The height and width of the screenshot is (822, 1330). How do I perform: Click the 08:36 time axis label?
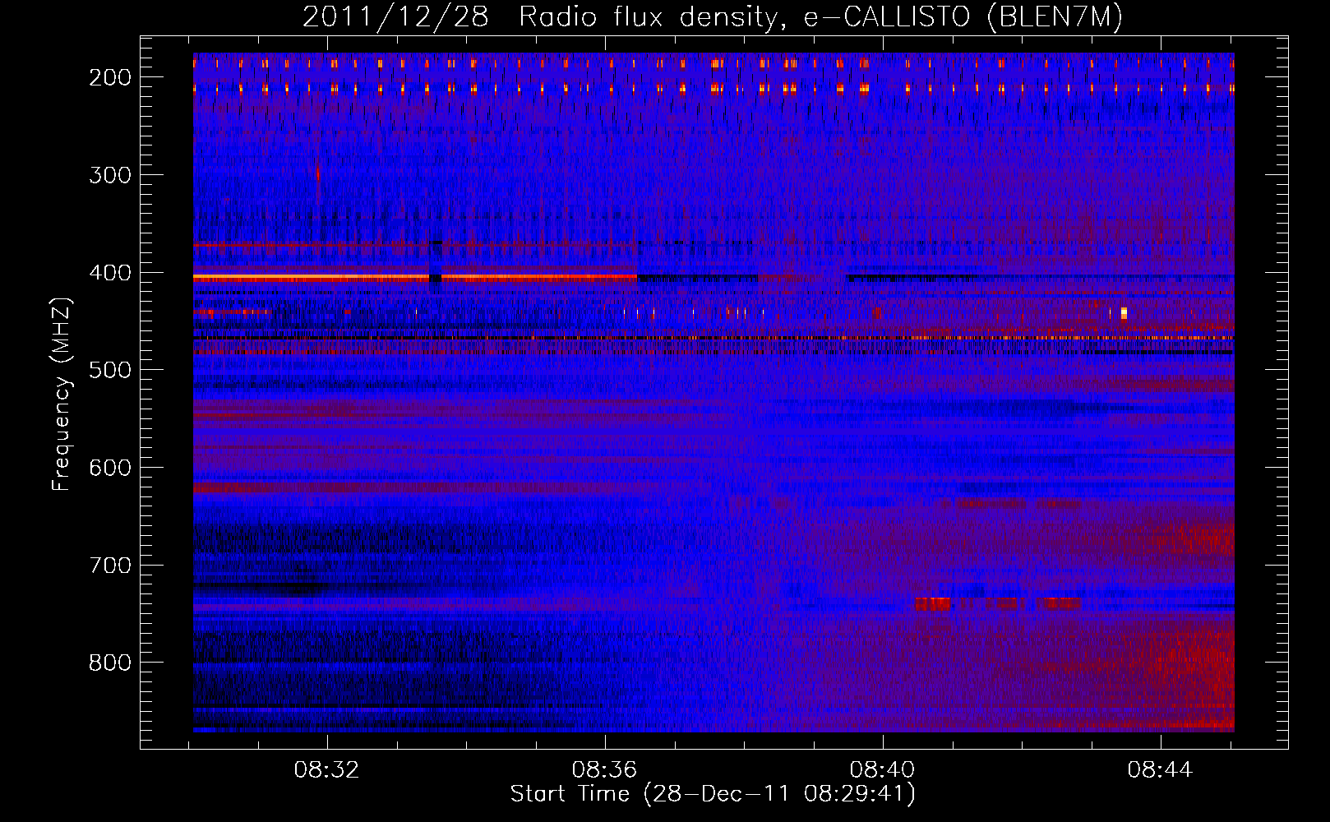(x=605, y=770)
